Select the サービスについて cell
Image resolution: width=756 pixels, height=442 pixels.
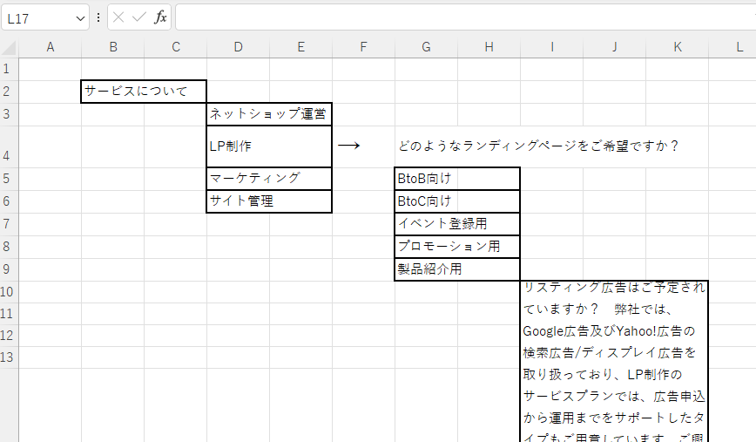click(144, 92)
